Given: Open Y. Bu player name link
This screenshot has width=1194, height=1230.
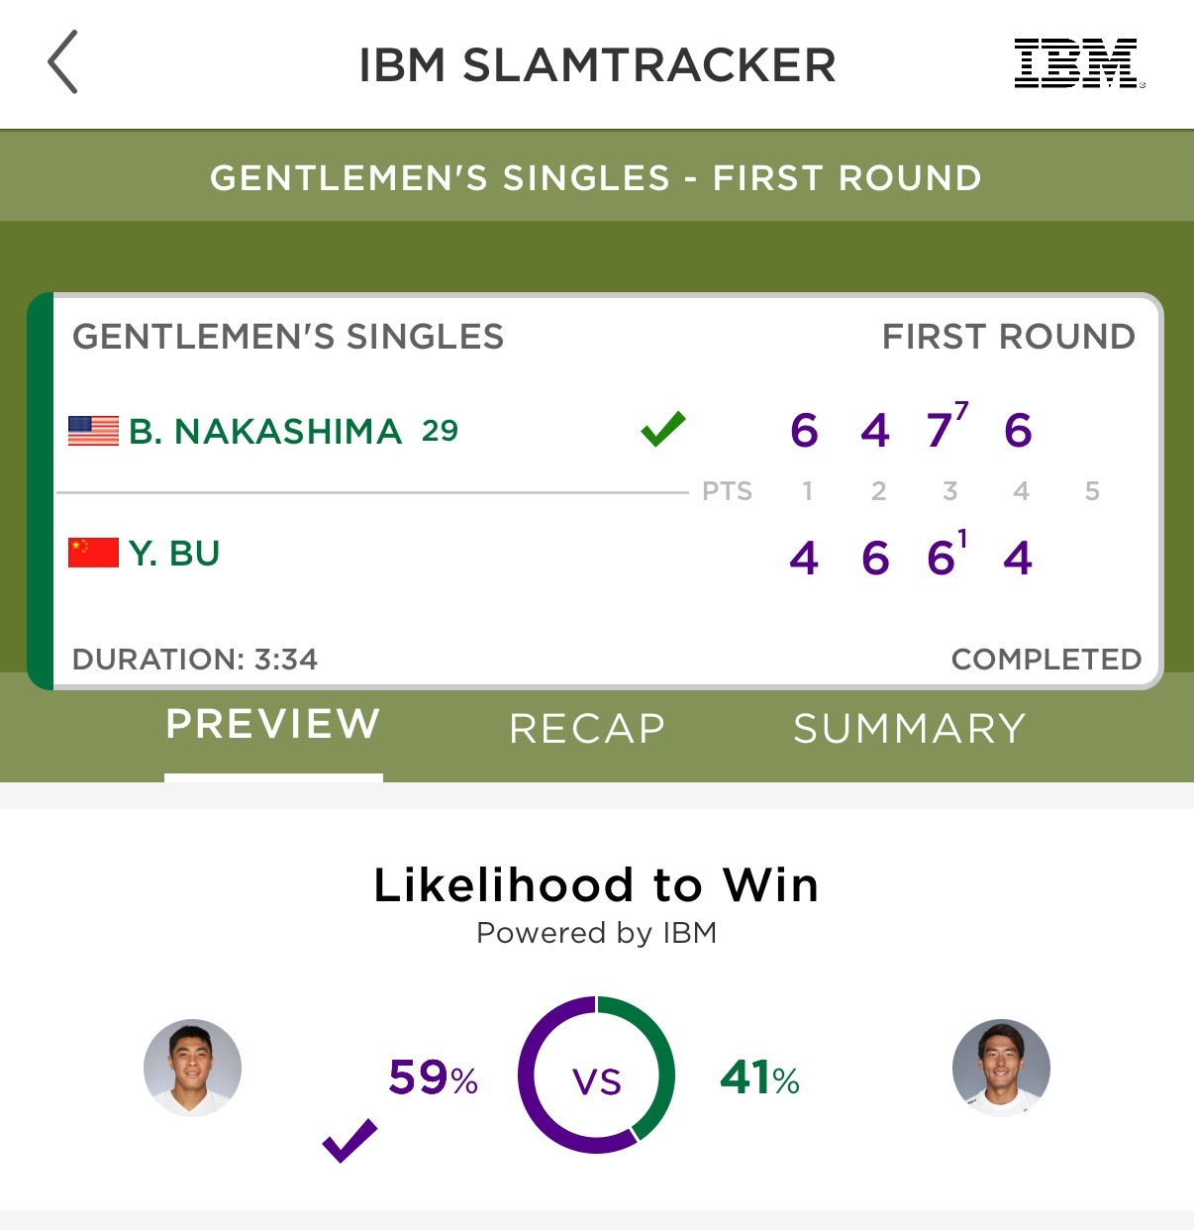Looking at the screenshot, I should click(x=174, y=554).
